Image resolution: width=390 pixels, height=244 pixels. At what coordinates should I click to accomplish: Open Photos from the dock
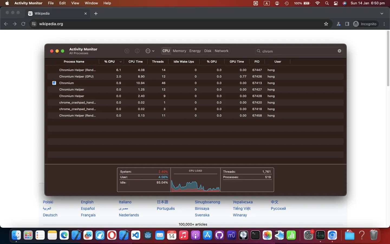(x=267, y=235)
